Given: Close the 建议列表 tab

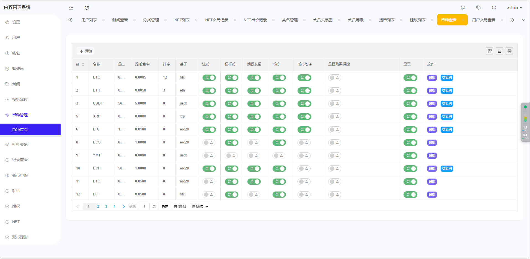Looking at the screenshot, I should point(432,20).
